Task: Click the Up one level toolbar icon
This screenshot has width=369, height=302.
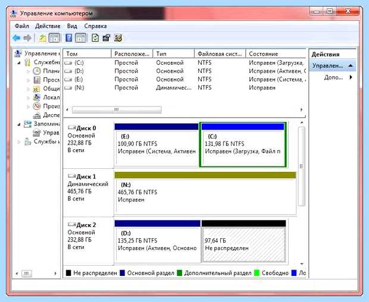Action: (42, 38)
